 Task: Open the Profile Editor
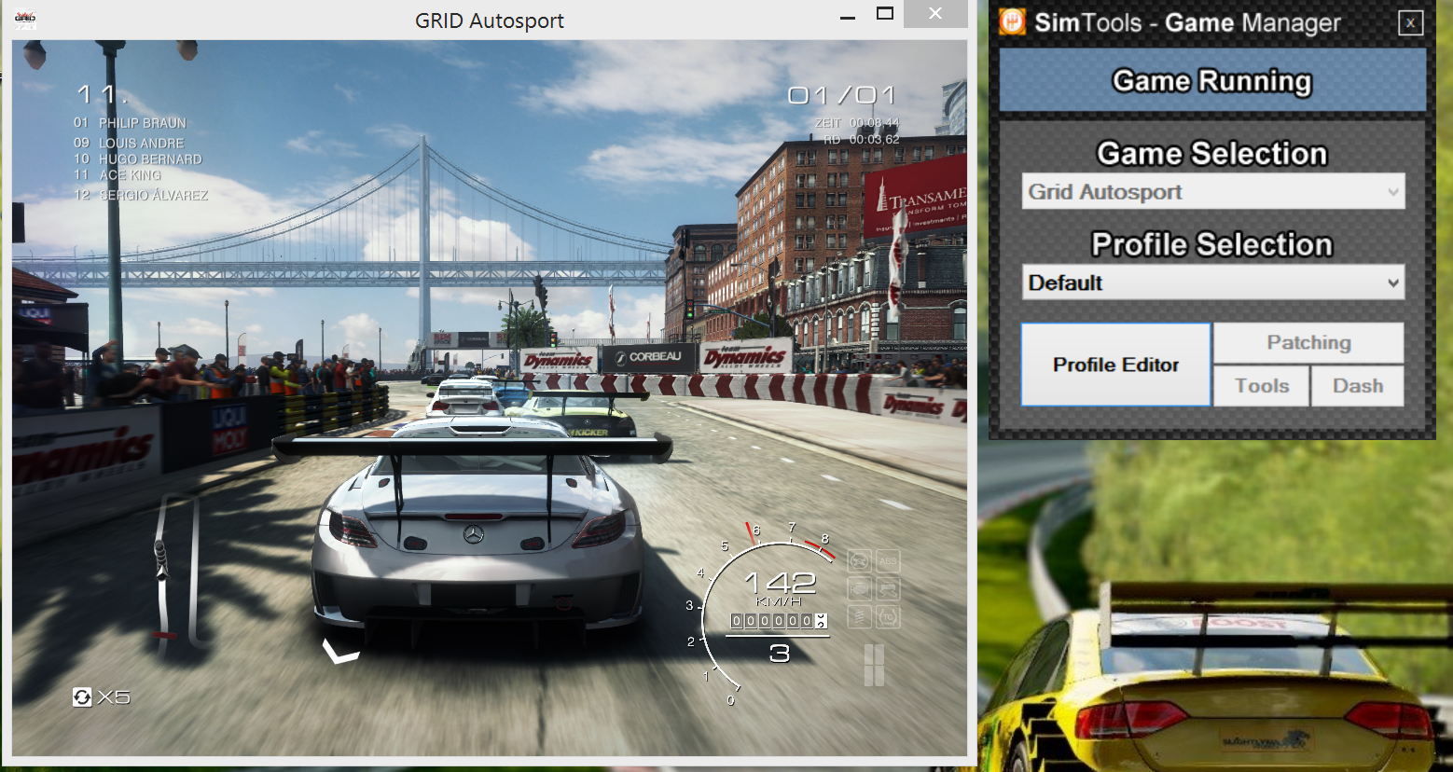click(1116, 365)
